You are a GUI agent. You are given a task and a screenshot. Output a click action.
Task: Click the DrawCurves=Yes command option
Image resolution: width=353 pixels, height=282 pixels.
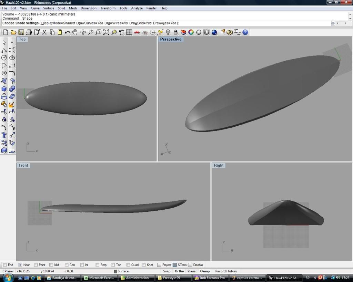point(90,23)
